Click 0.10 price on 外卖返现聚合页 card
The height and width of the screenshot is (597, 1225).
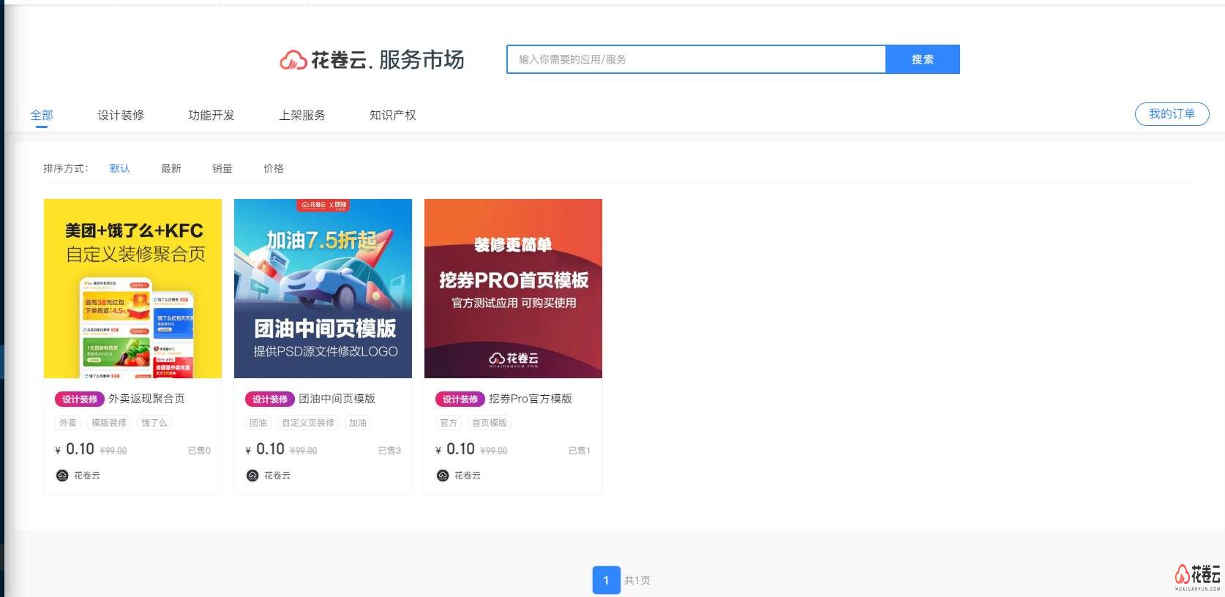[80, 449]
